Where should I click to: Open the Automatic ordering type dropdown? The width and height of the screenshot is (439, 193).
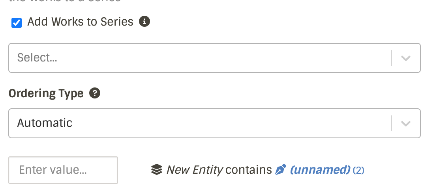click(x=197, y=123)
